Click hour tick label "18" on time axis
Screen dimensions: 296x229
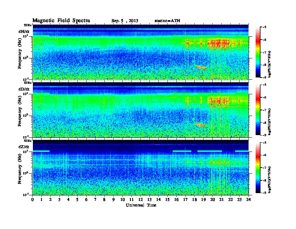[194, 199]
